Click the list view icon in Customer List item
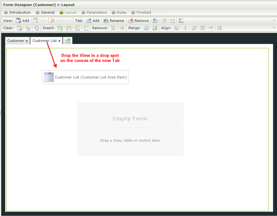 tap(49, 77)
